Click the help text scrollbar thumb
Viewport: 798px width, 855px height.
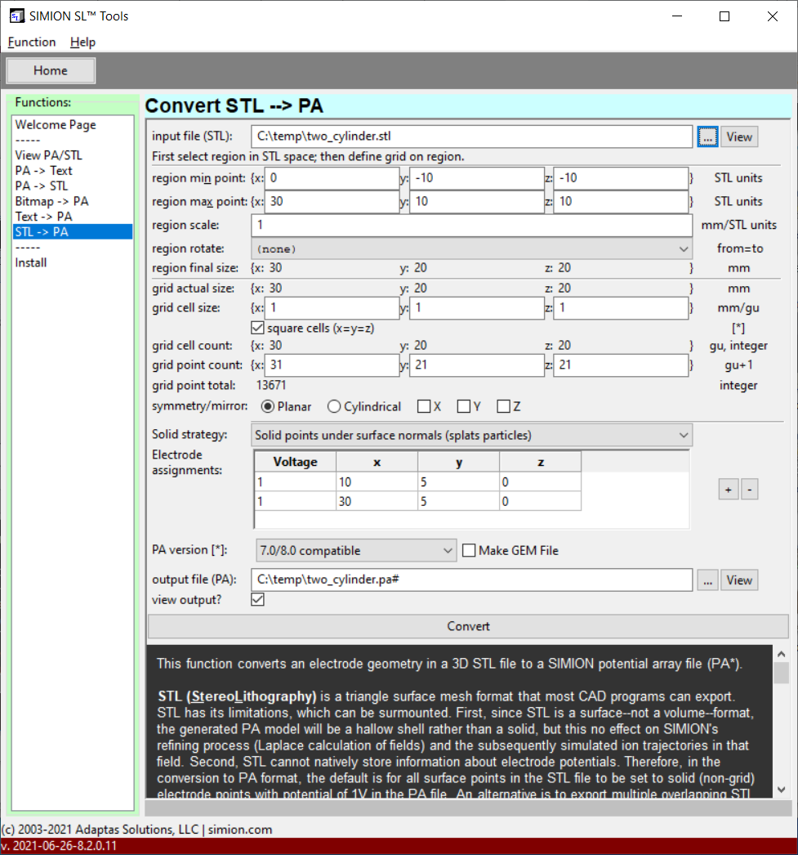click(782, 673)
